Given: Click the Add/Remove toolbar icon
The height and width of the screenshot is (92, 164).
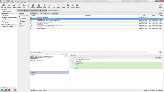Looking at the screenshot, I should (39, 6).
